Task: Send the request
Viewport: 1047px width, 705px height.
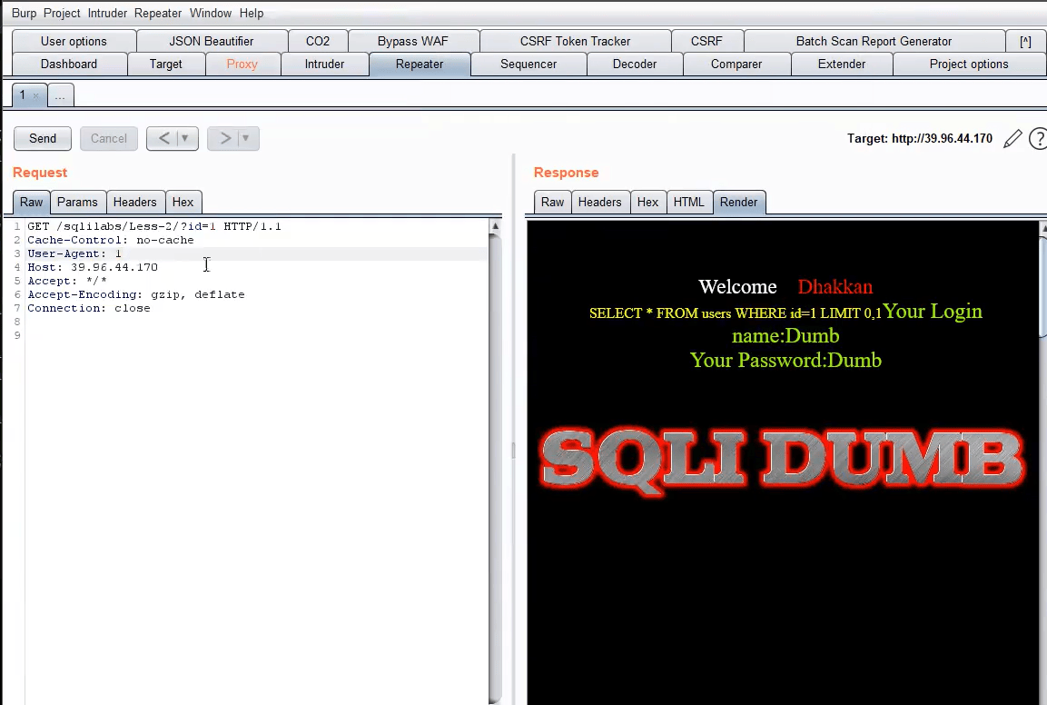Action: (43, 138)
